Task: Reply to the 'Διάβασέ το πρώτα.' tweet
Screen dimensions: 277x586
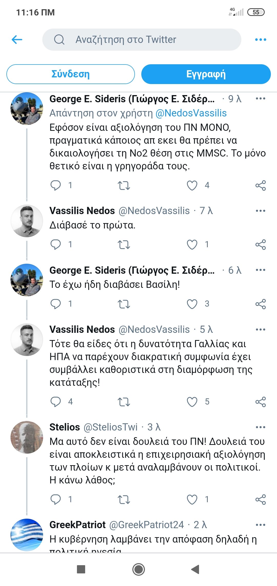Action: coord(56,244)
